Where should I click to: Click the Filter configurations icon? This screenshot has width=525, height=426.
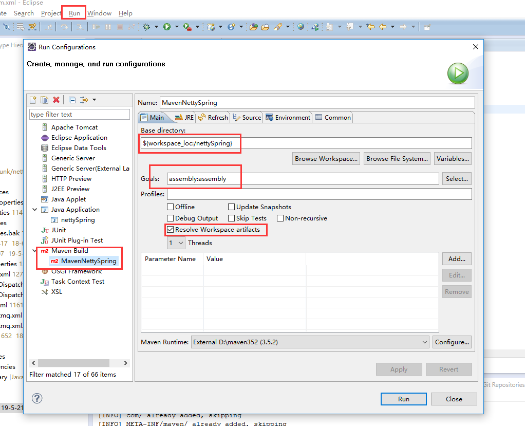(x=84, y=100)
